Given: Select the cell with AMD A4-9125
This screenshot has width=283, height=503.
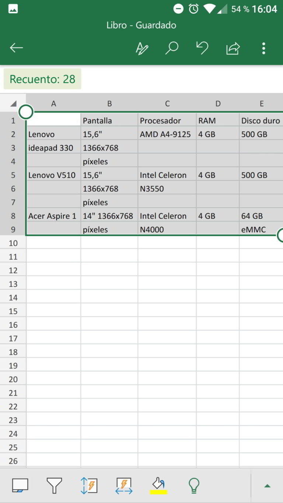Looking at the screenshot, I should (167, 134).
